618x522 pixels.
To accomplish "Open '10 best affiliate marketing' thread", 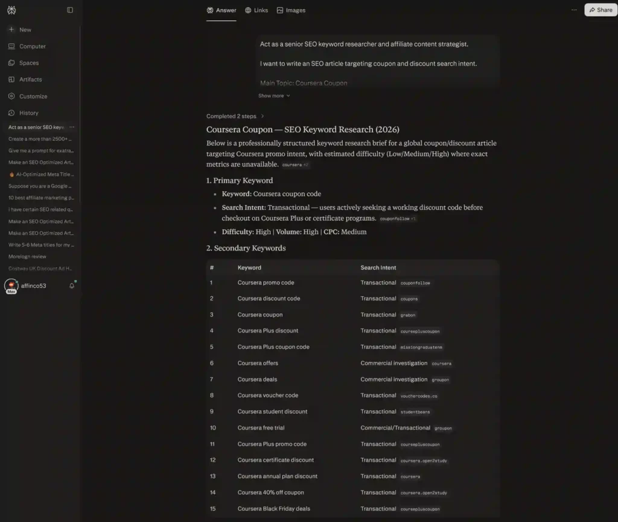I will coord(40,198).
